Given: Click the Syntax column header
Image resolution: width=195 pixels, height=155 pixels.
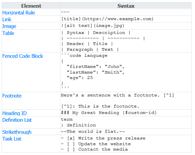Looking at the screenshot, I should click(x=126, y=6).
